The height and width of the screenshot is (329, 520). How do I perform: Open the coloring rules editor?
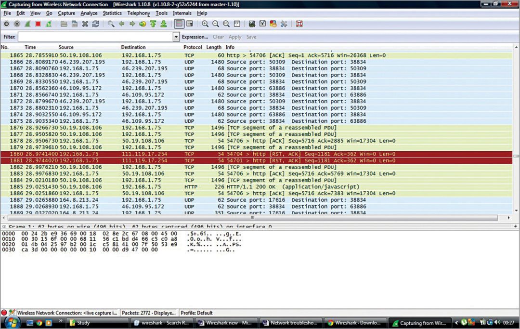pyautogui.click(x=273, y=24)
